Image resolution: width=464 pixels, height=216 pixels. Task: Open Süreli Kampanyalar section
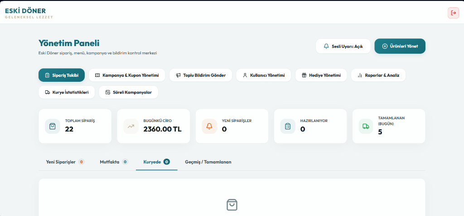pyautogui.click(x=128, y=92)
